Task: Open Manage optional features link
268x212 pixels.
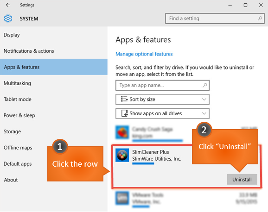Action: 144,54
